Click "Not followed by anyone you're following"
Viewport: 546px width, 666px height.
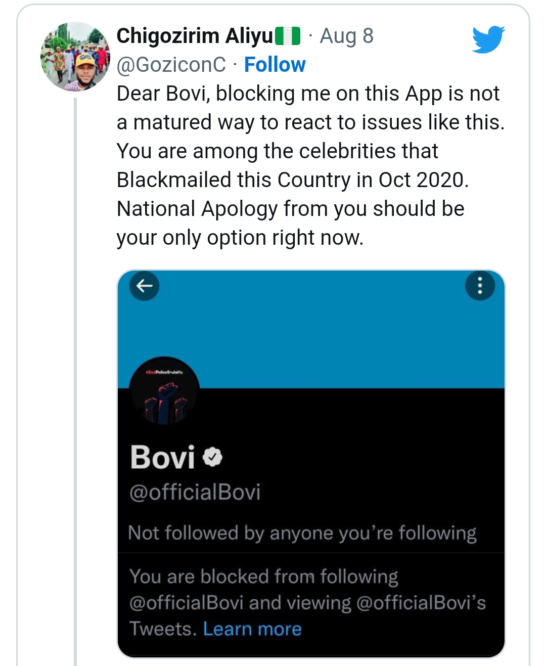tap(302, 533)
